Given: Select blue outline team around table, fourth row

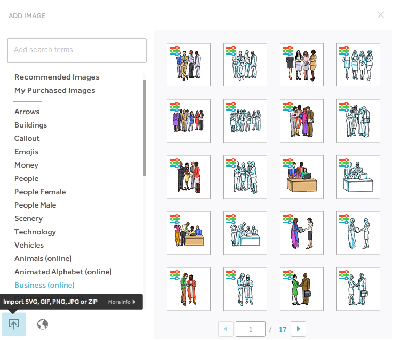Looking at the screenshot, I should (245, 233).
